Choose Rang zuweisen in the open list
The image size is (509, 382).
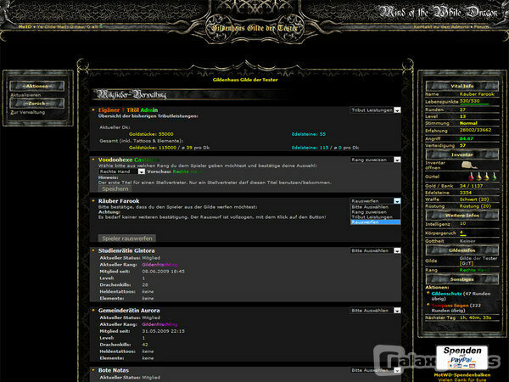(375, 212)
